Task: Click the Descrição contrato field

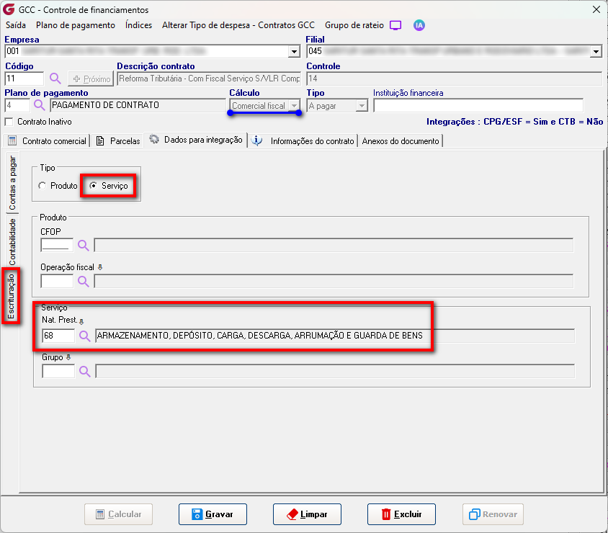Action: (209, 79)
